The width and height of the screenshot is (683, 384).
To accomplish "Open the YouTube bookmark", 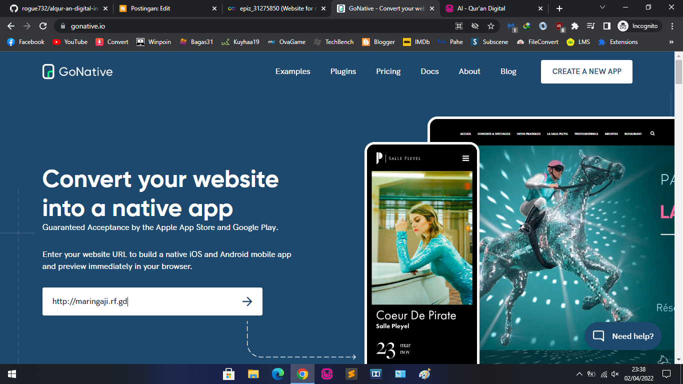I will tap(70, 42).
